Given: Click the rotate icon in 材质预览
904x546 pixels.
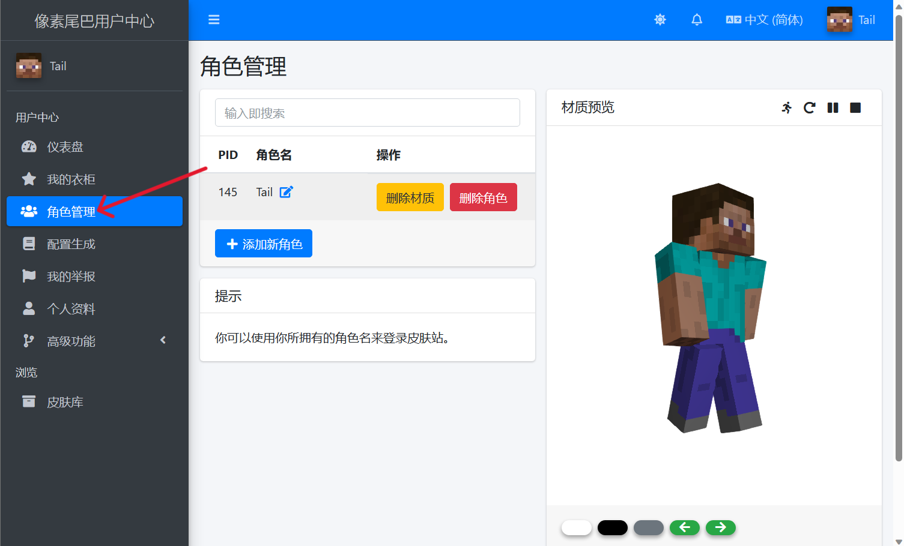Looking at the screenshot, I should coord(810,108).
